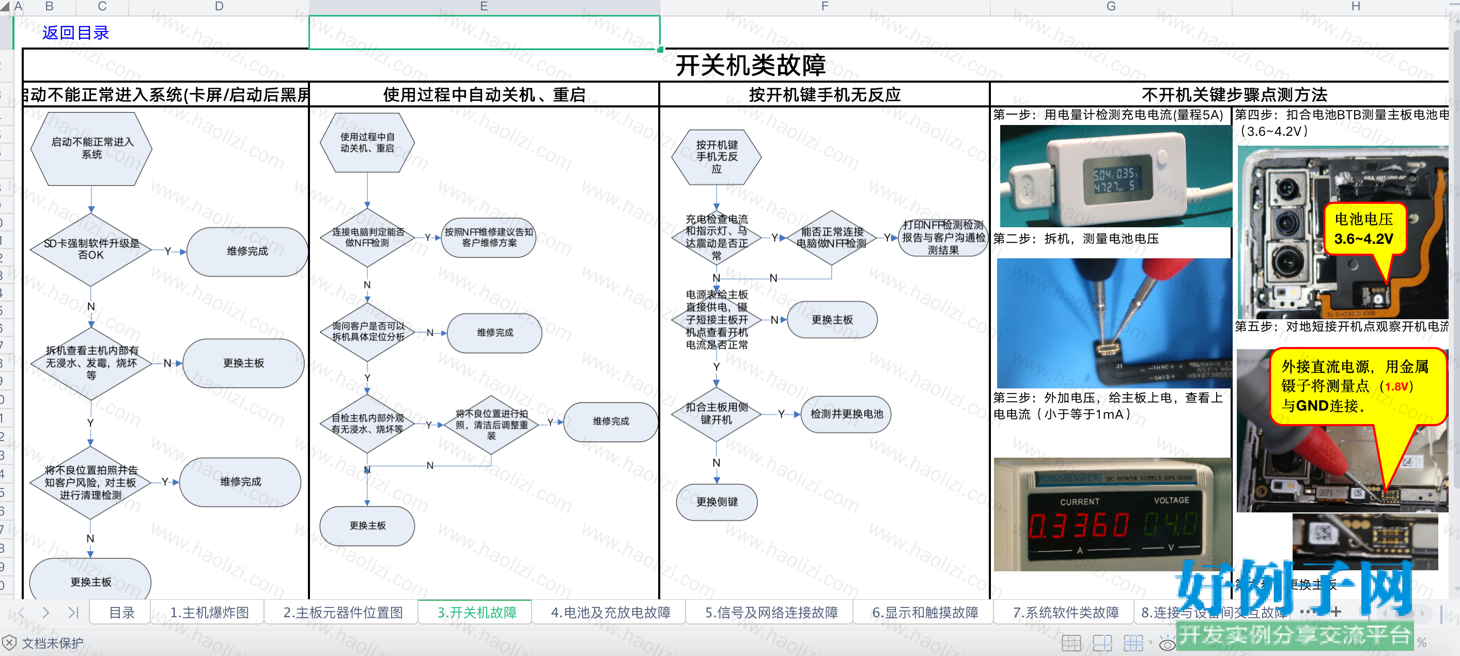Select the 3.开关机故障 sheet tab
The width and height of the screenshot is (1460, 656).
477,613
